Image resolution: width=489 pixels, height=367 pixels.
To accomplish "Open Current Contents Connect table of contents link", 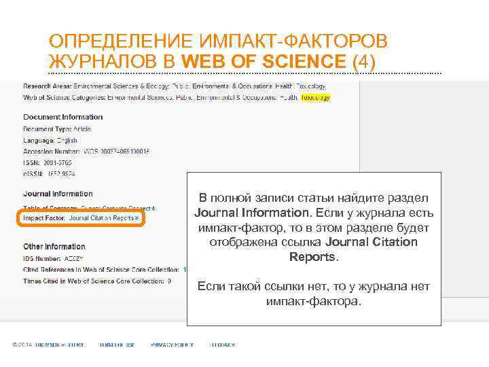I will [118, 208].
